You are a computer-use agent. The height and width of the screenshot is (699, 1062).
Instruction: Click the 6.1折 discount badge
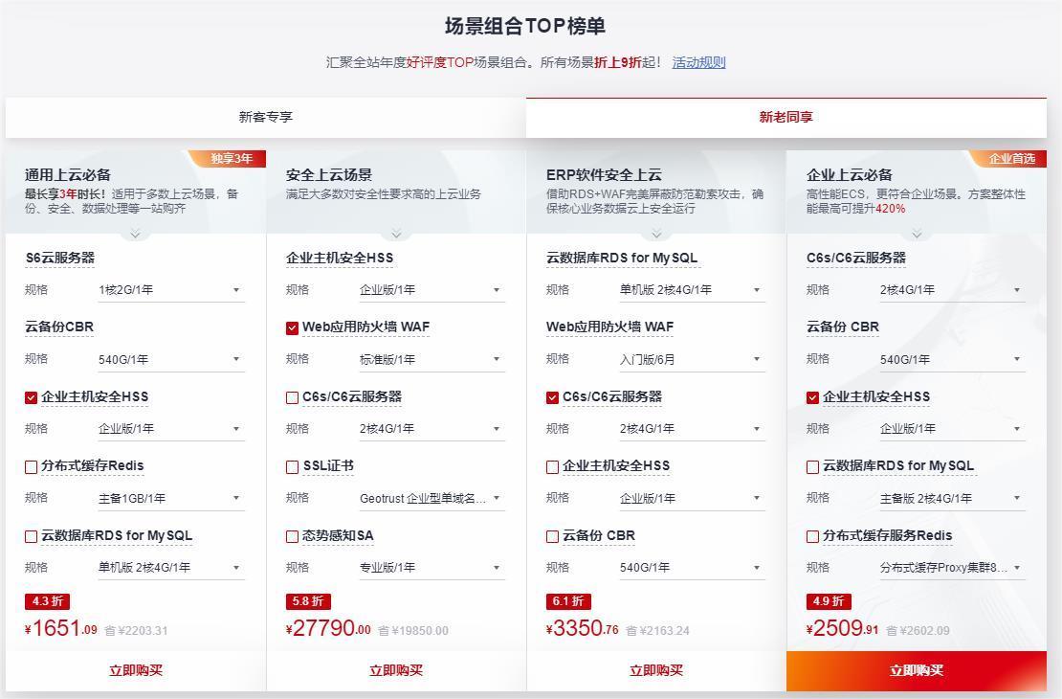pos(568,601)
